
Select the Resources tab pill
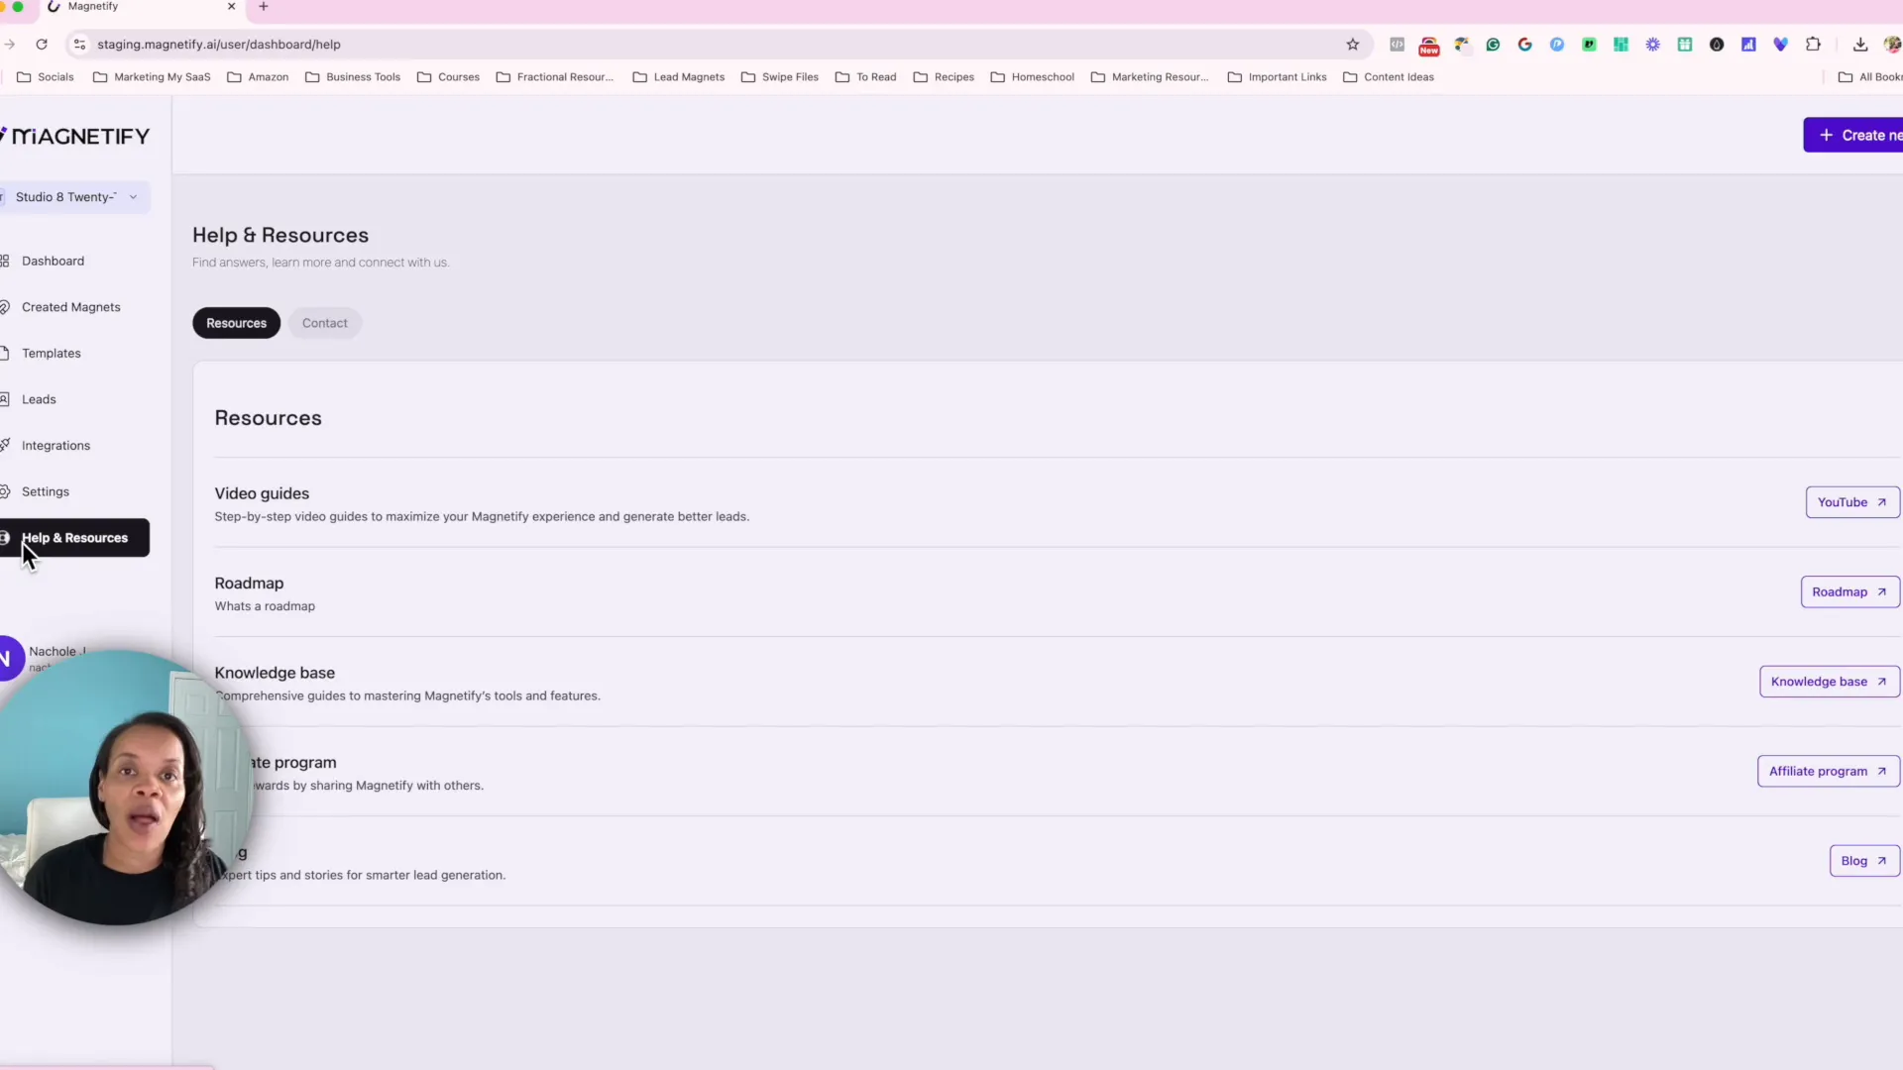pyautogui.click(x=236, y=323)
